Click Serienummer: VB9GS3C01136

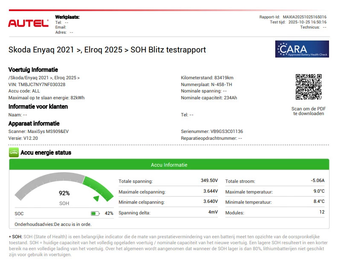[x=212, y=131]
